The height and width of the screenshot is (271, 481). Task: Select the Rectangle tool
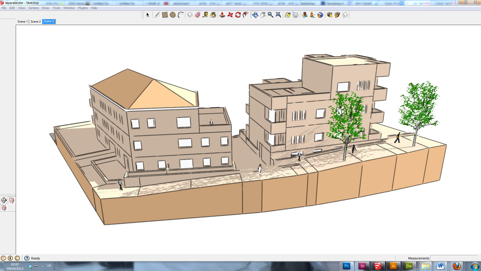click(x=165, y=15)
